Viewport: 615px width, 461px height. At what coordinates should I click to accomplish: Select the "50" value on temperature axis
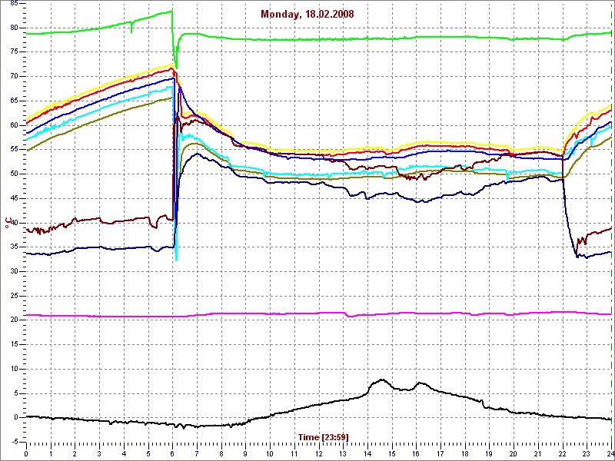[14, 174]
